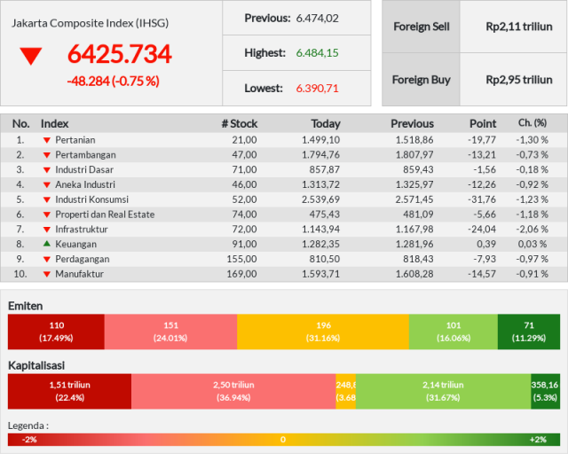Click the change value -48.284 (-0.75 %)
The image size is (568, 468).
click(113, 81)
